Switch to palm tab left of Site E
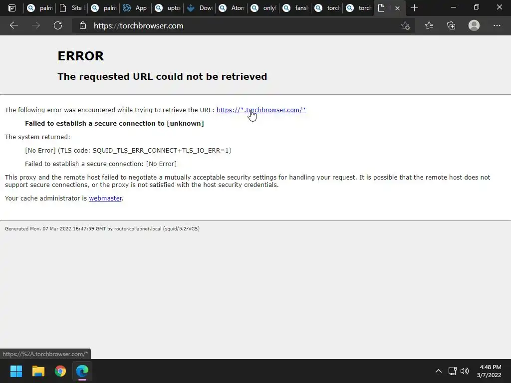511x383 pixels. pyautogui.click(x=39, y=8)
